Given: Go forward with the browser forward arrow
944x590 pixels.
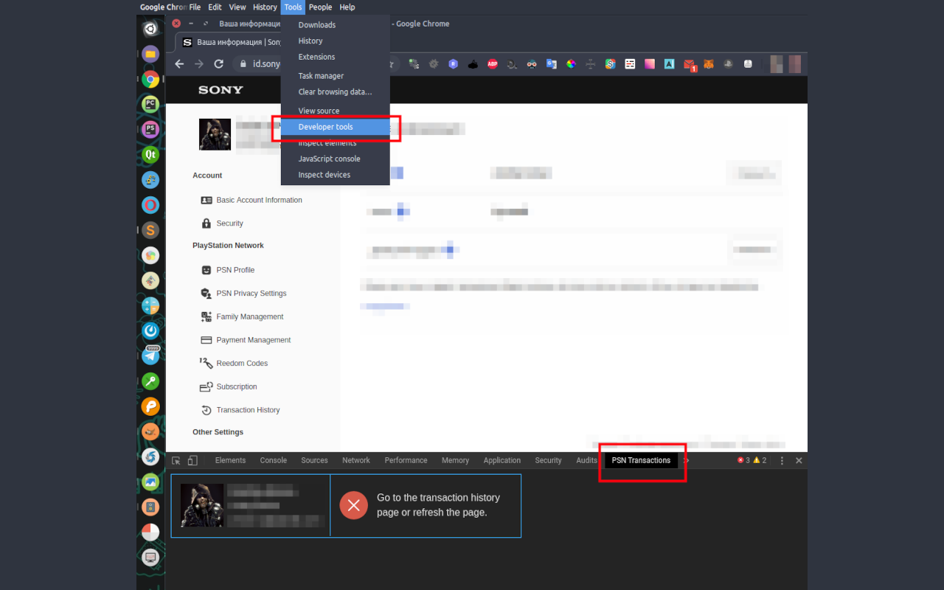Looking at the screenshot, I should click(x=198, y=64).
